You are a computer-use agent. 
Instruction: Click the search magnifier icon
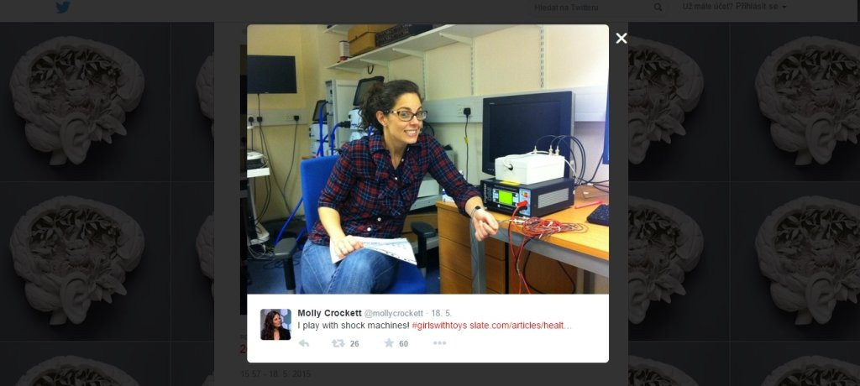(658, 7)
